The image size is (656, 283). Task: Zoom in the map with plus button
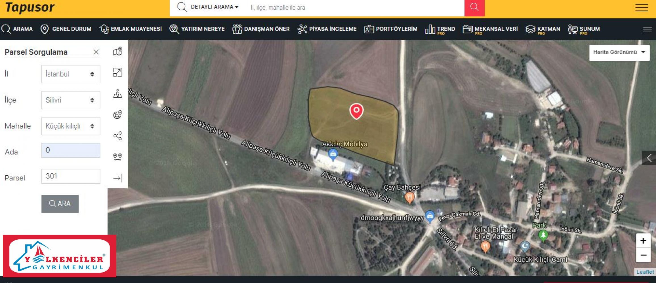coord(643,241)
